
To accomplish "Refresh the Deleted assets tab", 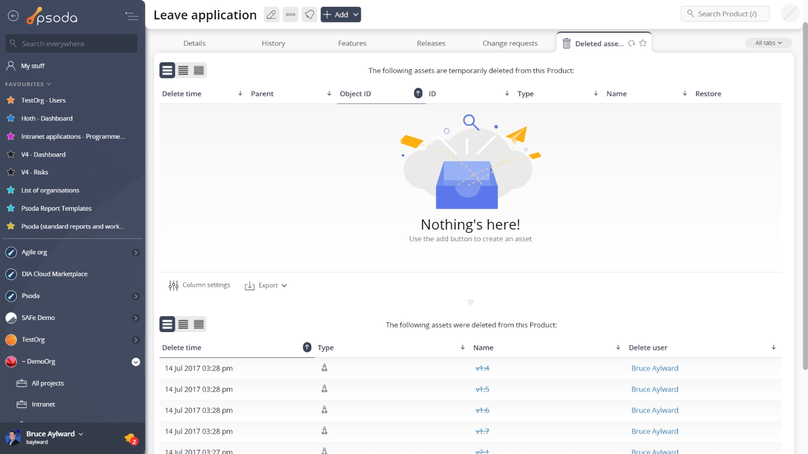I will pyautogui.click(x=631, y=44).
